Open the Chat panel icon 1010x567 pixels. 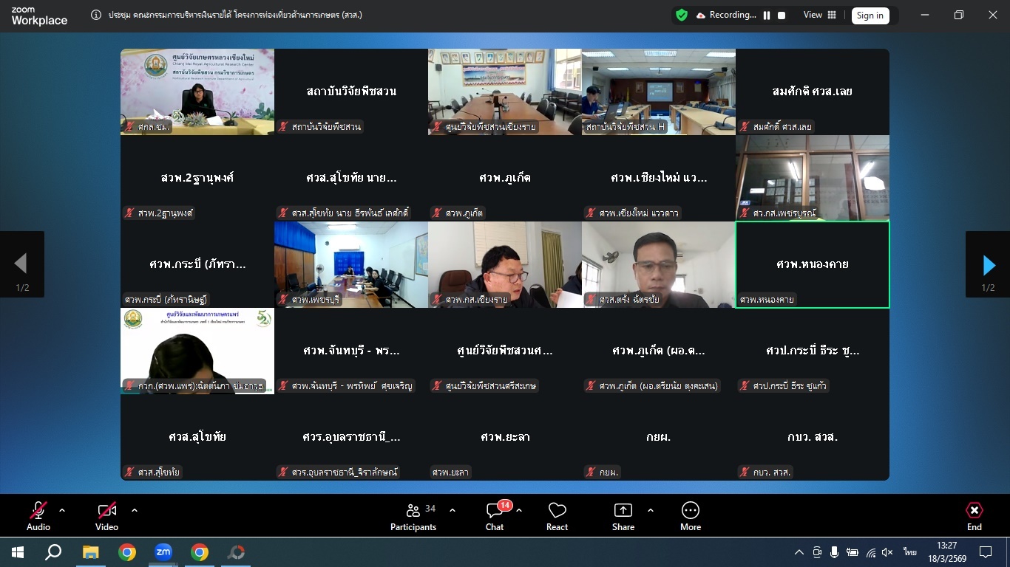(x=495, y=511)
